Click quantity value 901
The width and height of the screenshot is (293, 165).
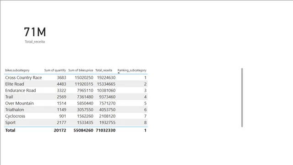coord(63,116)
